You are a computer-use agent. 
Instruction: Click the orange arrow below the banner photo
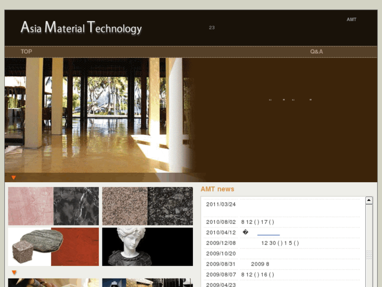pos(14,177)
